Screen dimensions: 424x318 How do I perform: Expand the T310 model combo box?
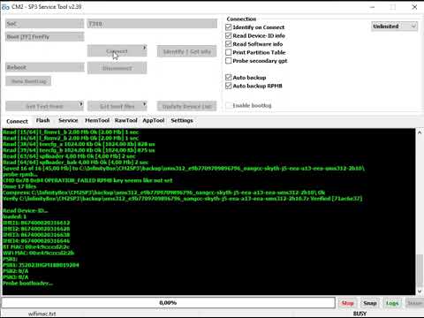152,24
